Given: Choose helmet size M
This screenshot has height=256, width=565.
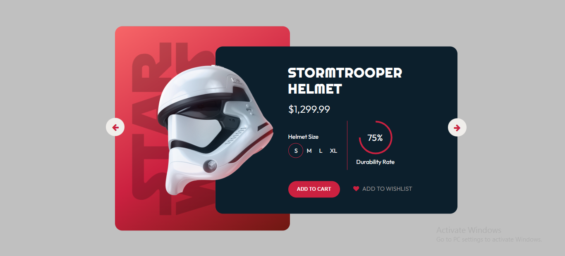Looking at the screenshot, I should coord(309,151).
